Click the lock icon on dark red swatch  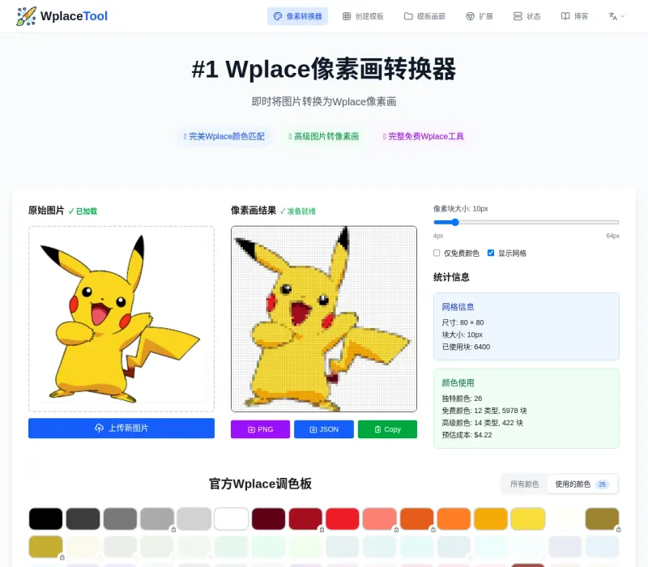tap(322, 530)
